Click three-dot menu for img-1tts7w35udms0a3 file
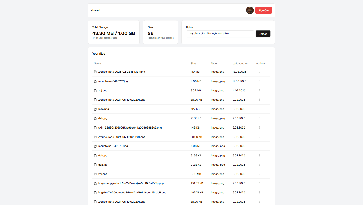The width and height of the screenshot is (363, 205). [259, 192]
